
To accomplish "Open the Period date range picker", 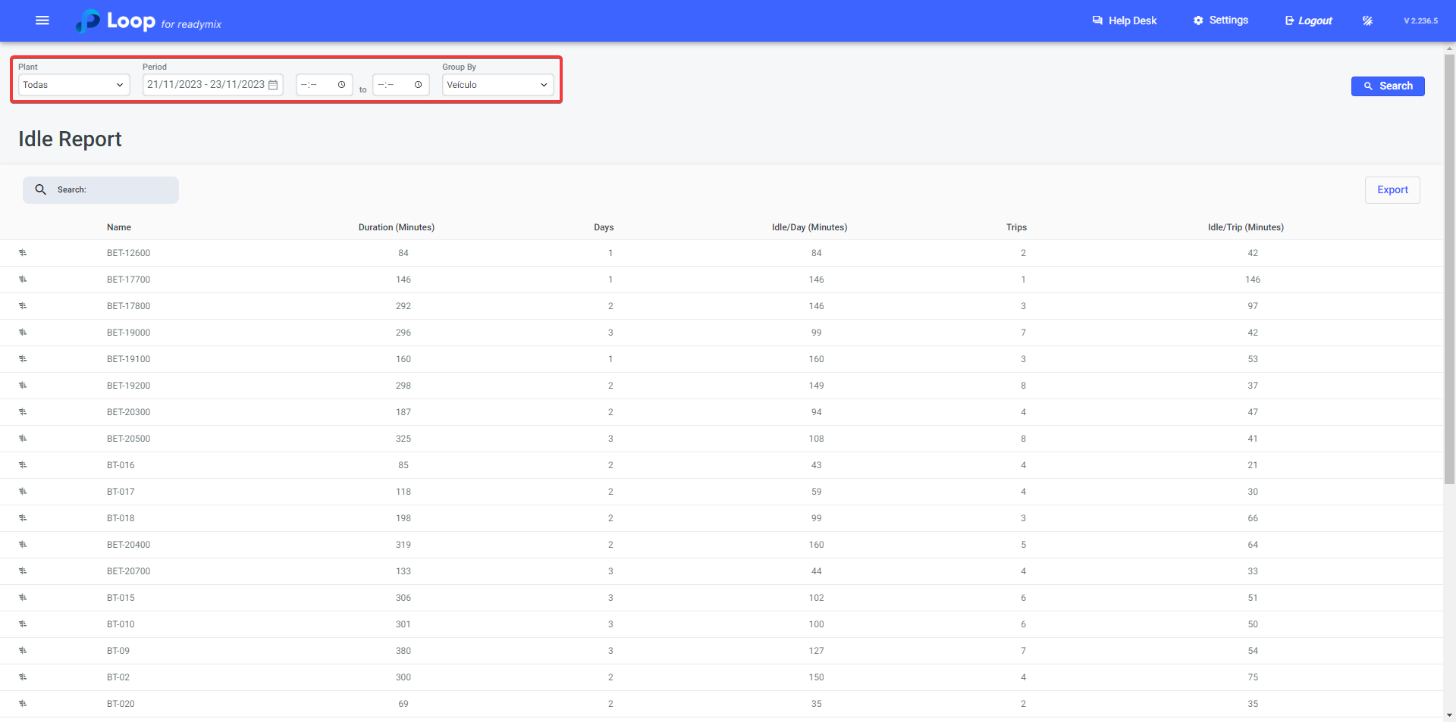I will [206, 85].
